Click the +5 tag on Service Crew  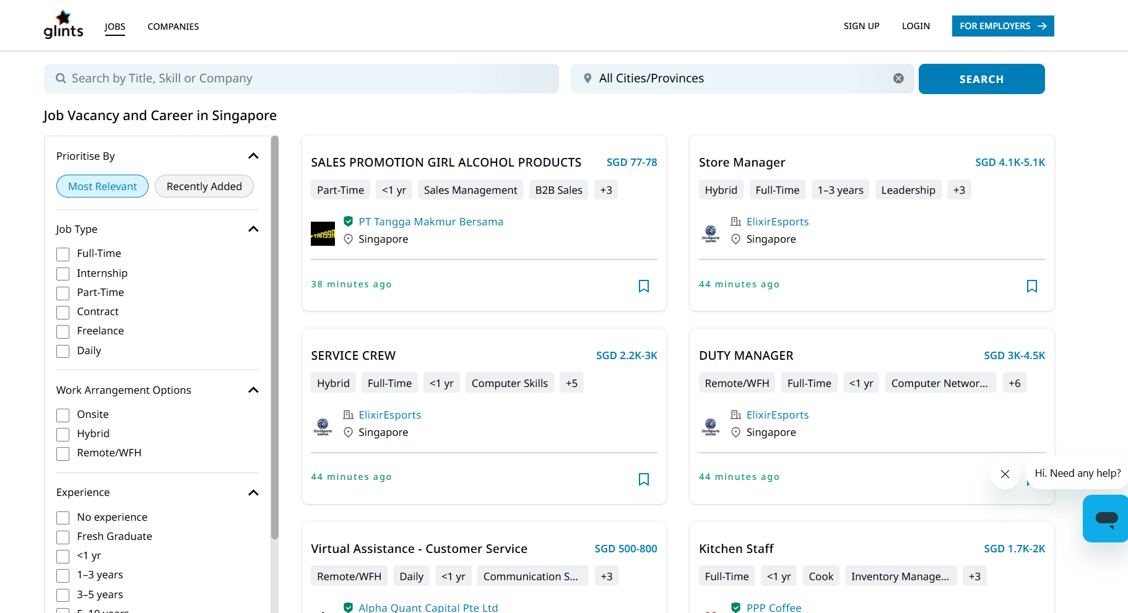tap(571, 383)
